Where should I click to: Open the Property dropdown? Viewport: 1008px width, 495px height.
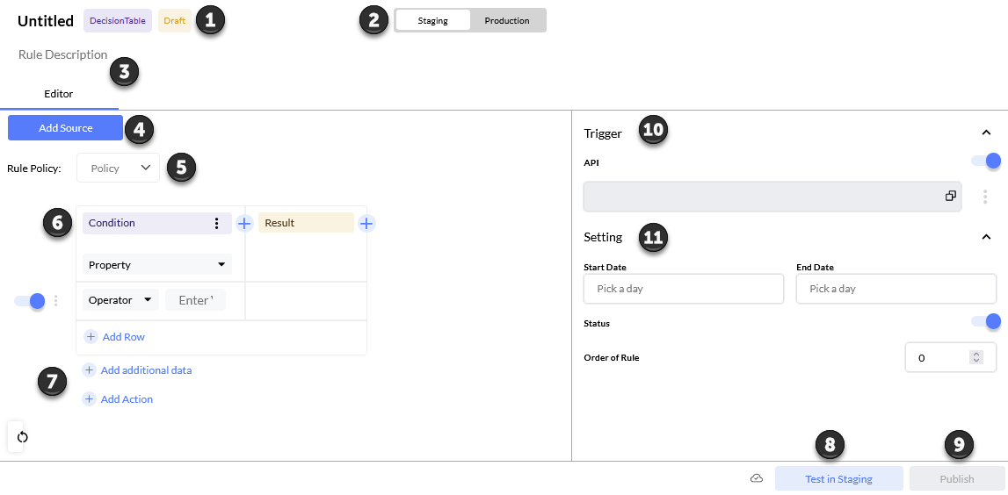pos(157,264)
